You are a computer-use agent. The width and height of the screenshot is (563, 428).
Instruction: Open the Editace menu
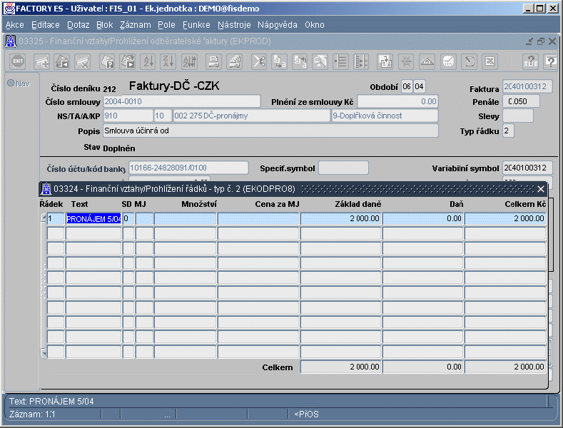[x=46, y=25]
